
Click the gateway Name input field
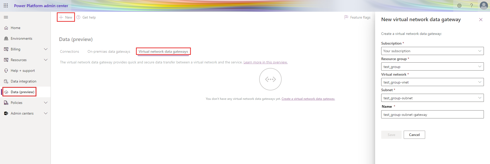tap(432, 115)
